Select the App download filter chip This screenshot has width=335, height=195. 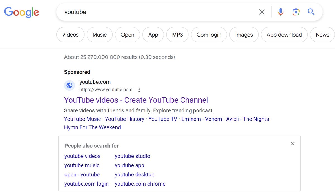click(x=284, y=35)
